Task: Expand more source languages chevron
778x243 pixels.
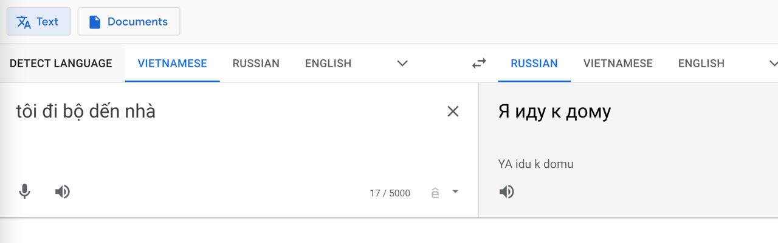Action: pyautogui.click(x=402, y=63)
